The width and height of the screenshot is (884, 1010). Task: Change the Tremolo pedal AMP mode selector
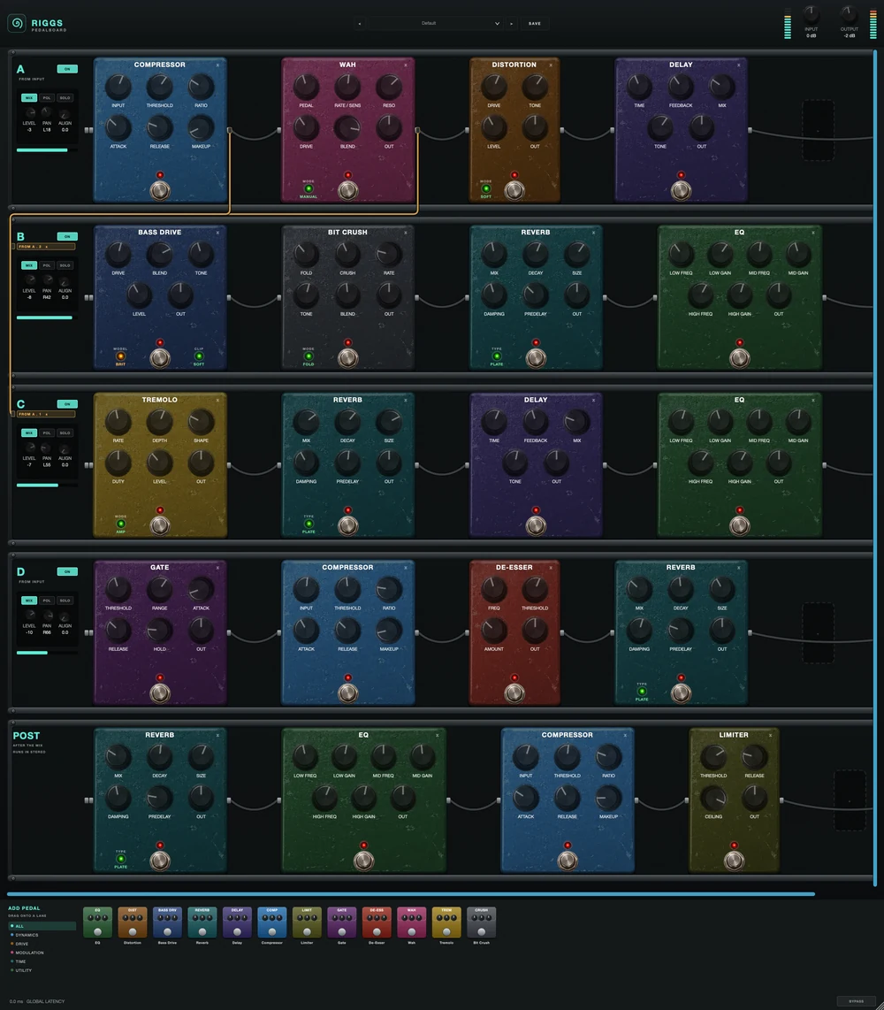click(120, 524)
